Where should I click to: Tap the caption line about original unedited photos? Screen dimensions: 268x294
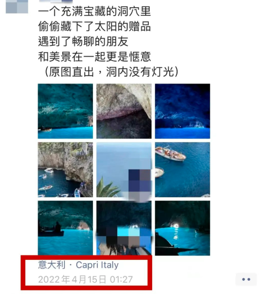click(x=109, y=72)
